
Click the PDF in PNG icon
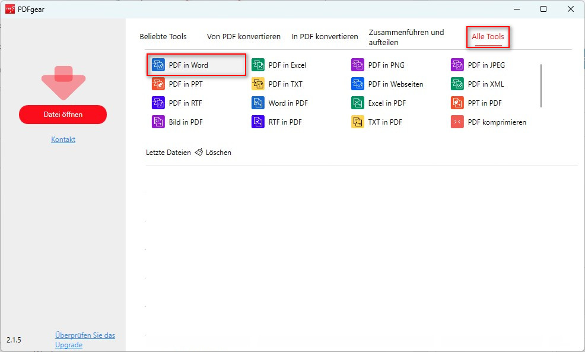357,65
